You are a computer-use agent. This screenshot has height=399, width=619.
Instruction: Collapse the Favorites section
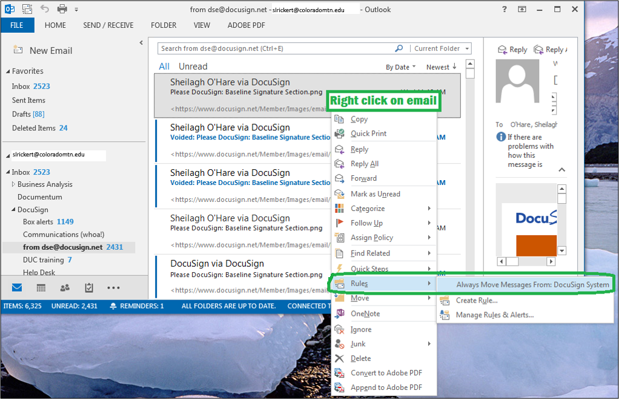click(8, 72)
